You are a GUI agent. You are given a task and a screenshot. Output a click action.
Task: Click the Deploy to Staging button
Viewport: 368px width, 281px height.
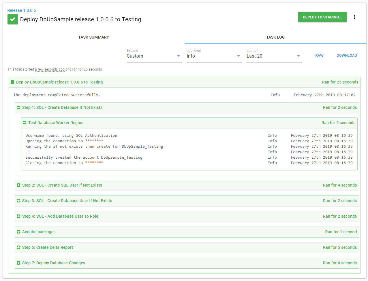click(322, 17)
